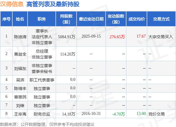Click row number 4 cell

pos(6,80)
